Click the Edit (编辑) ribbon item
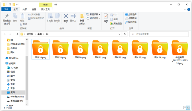Screen dimensions: 192x111 click(114, 19)
